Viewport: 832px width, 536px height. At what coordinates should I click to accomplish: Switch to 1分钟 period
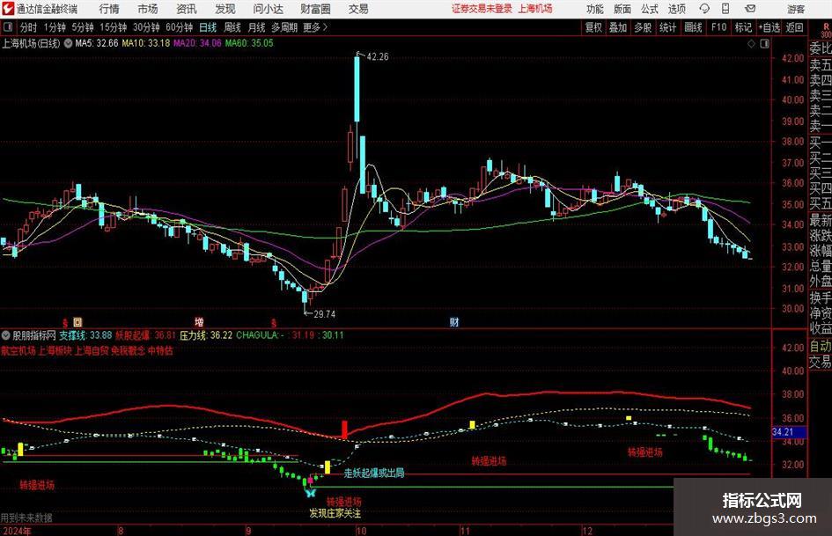coord(55,27)
